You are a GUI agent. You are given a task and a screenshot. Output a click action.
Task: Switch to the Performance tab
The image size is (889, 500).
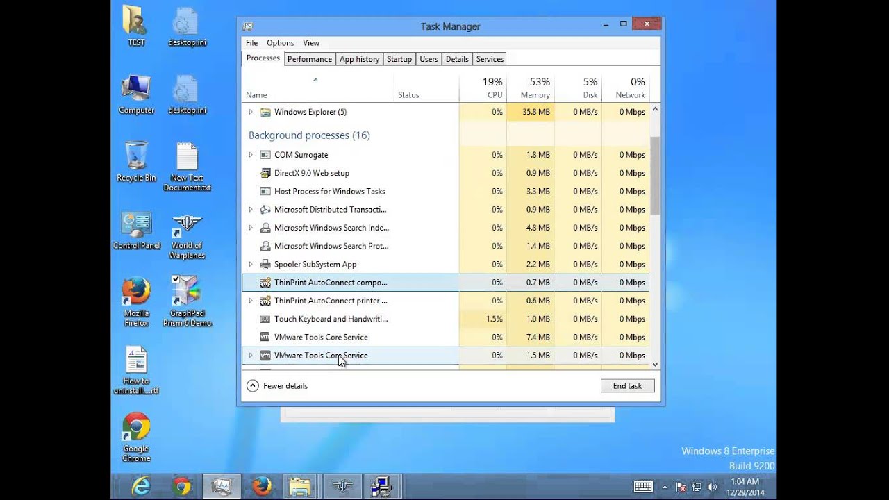tap(310, 59)
